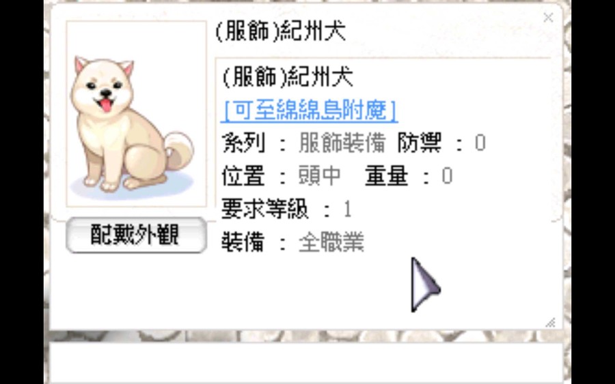The width and height of the screenshot is (615, 384).
Task: Focus the white input box below window
Action: pos(307,364)
